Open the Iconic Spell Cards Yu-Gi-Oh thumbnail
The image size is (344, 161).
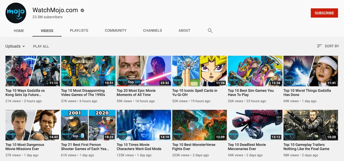(x=200, y=71)
